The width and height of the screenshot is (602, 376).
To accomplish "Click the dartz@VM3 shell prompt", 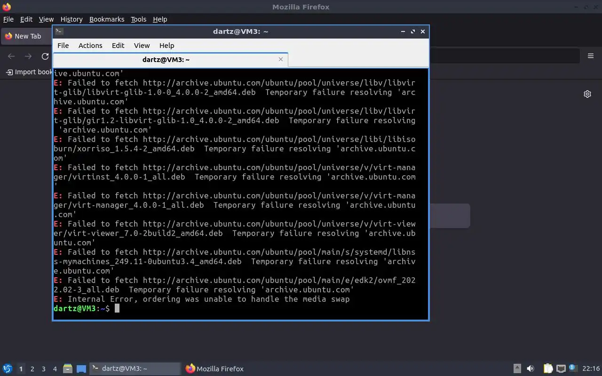I will pyautogui.click(x=82, y=308).
